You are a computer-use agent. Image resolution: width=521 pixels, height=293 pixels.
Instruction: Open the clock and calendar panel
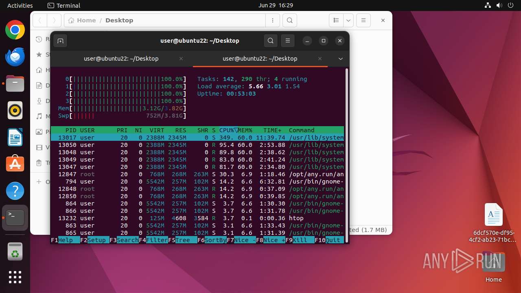click(276, 5)
